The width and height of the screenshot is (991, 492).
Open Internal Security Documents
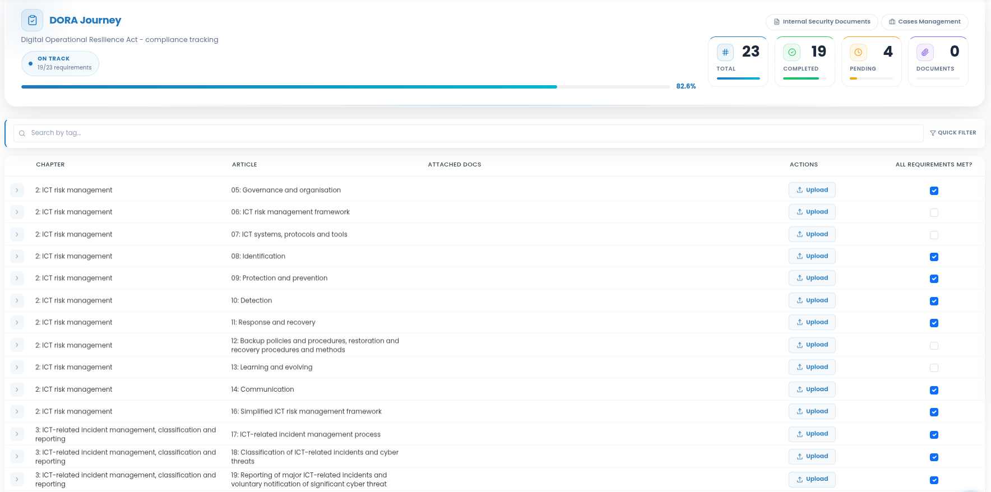822,22
